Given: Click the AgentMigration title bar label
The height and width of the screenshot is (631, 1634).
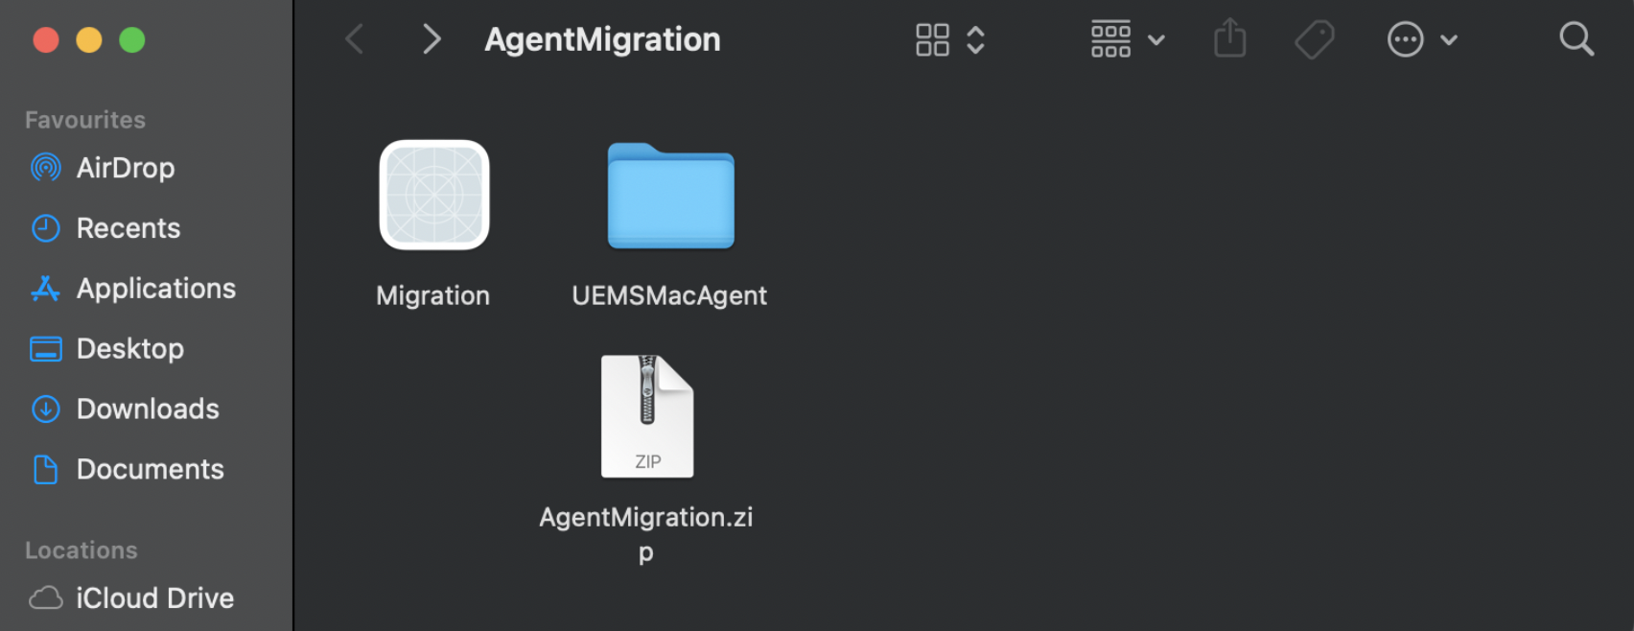Looking at the screenshot, I should pyautogui.click(x=602, y=38).
